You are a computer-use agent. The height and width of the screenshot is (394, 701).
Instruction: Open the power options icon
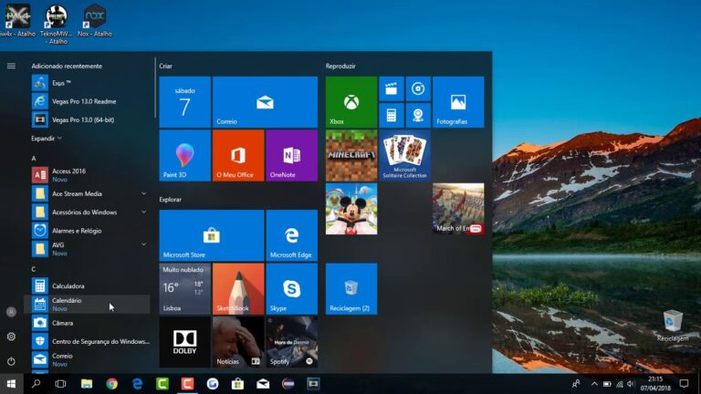11,361
